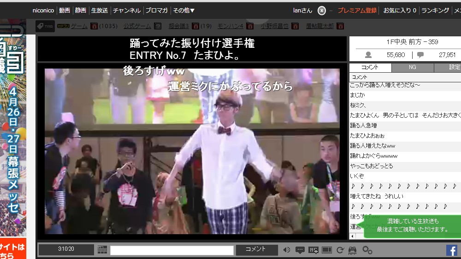This screenshot has height=259, width=461.
Task: Select the NG tab in side panel
Action: click(413, 67)
